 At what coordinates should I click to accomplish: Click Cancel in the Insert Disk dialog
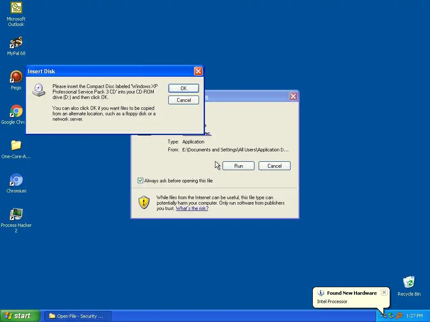(x=184, y=100)
